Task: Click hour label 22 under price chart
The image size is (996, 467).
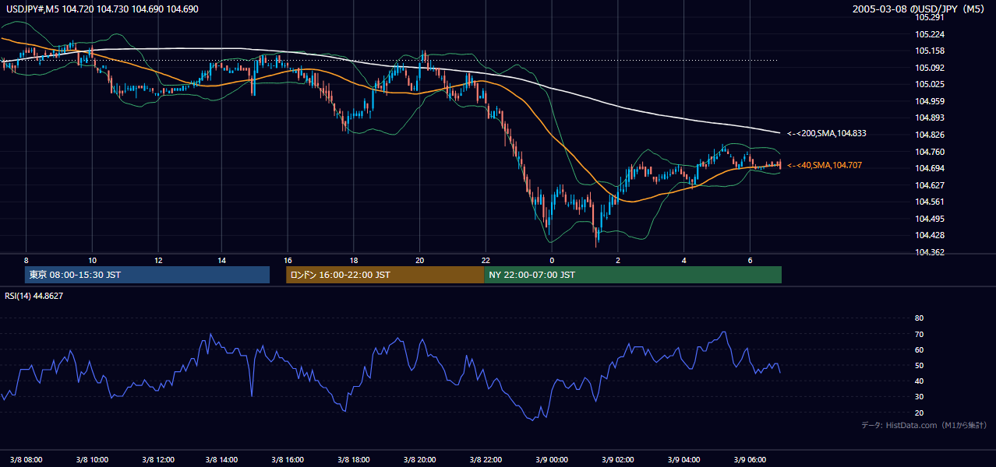Action: pyautogui.click(x=486, y=260)
